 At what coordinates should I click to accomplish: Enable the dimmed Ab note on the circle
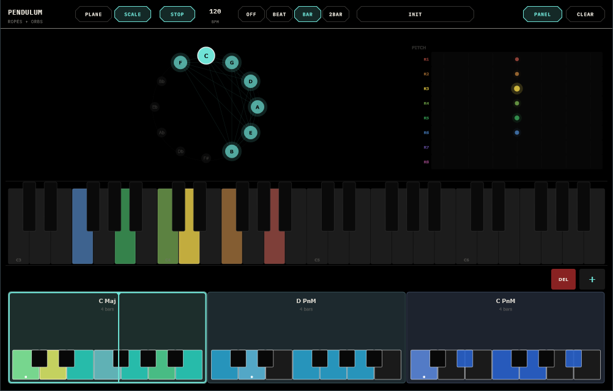(x=162, y=133)
